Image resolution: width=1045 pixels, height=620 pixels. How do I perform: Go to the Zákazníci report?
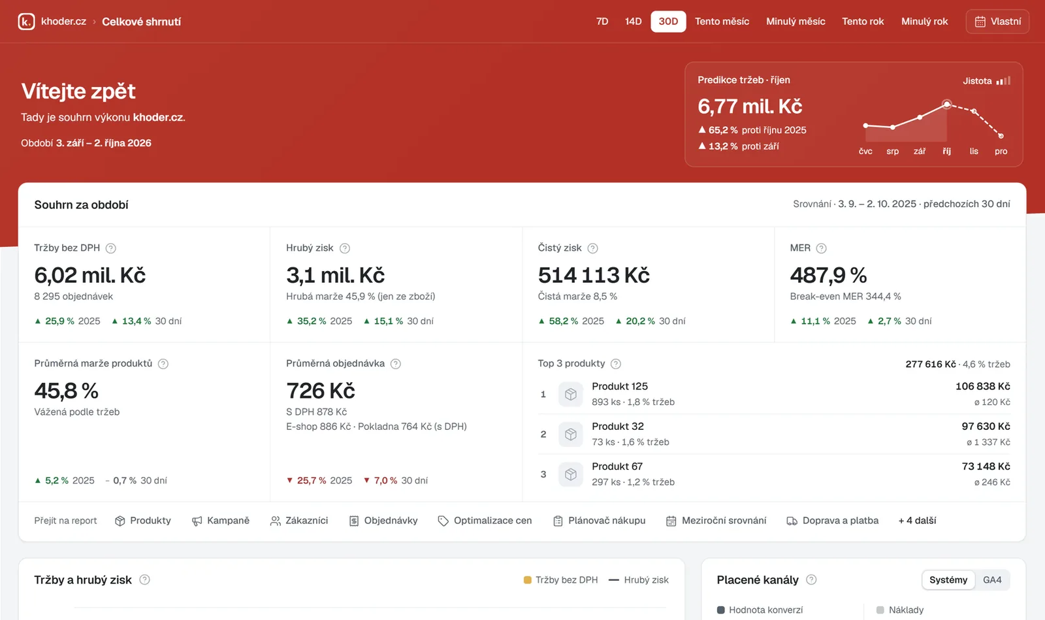pos(299,521)
